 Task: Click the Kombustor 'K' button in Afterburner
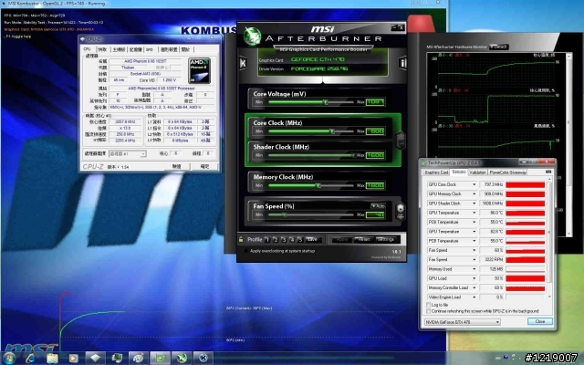pos(243,63)
